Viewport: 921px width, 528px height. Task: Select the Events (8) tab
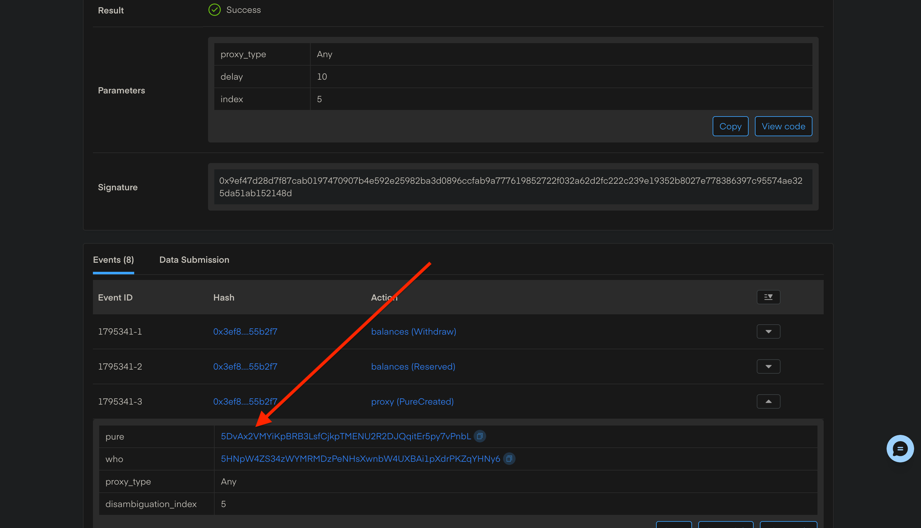pos(113,260)
